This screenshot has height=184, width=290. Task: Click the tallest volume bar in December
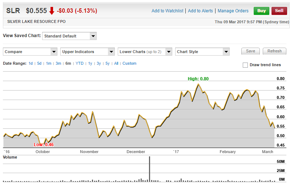pyautogui.click(x=149, y=169)
